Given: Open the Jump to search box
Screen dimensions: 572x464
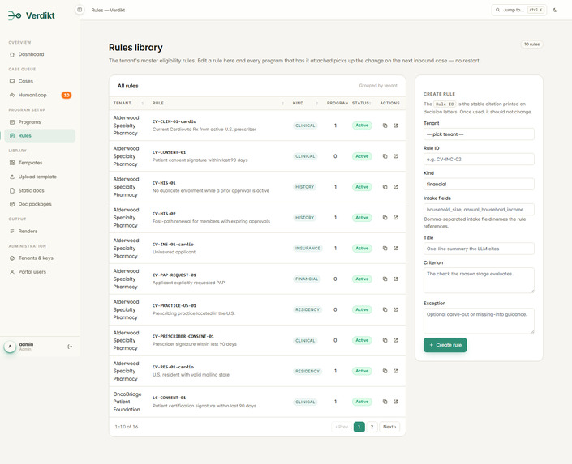Looking at the screenshot, I should pos(519,10).
